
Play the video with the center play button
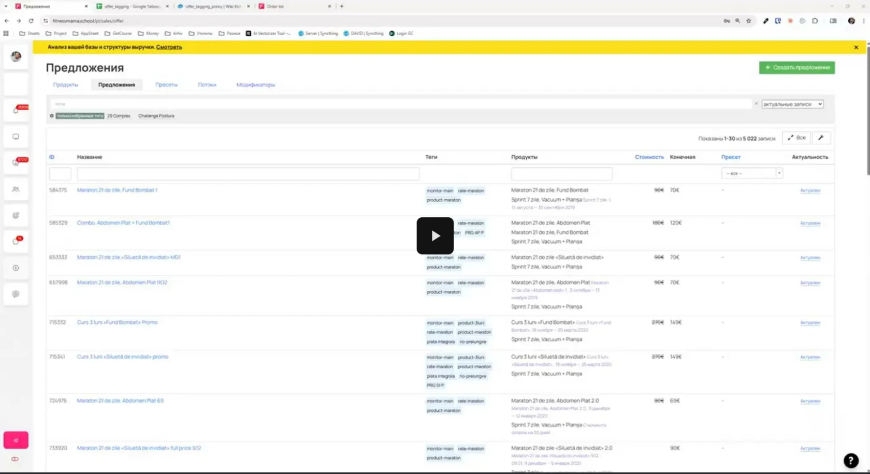[x=435, y=236]
